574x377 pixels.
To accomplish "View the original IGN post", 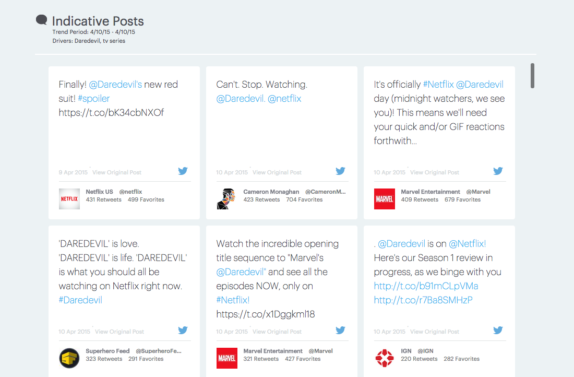I will tap(435, 332).
